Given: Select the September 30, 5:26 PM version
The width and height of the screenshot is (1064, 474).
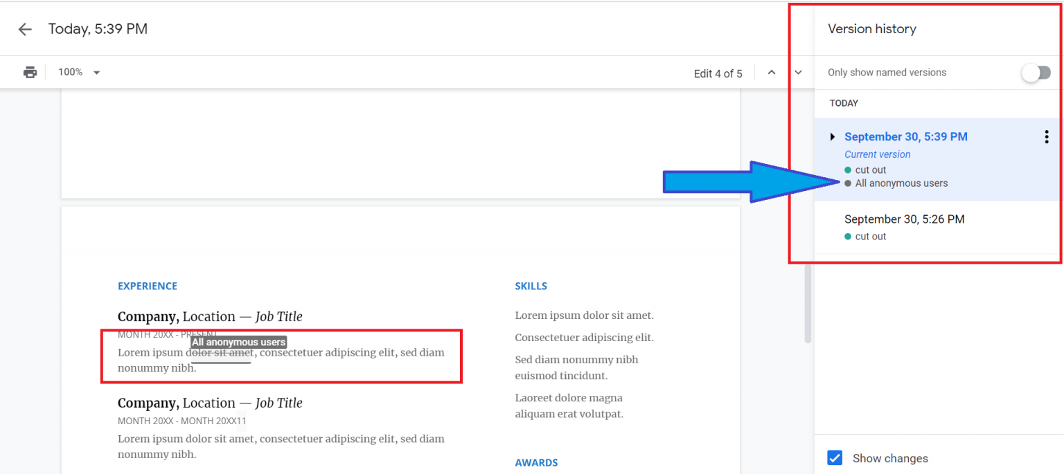Looking at the screenshot, I should 937,228.
